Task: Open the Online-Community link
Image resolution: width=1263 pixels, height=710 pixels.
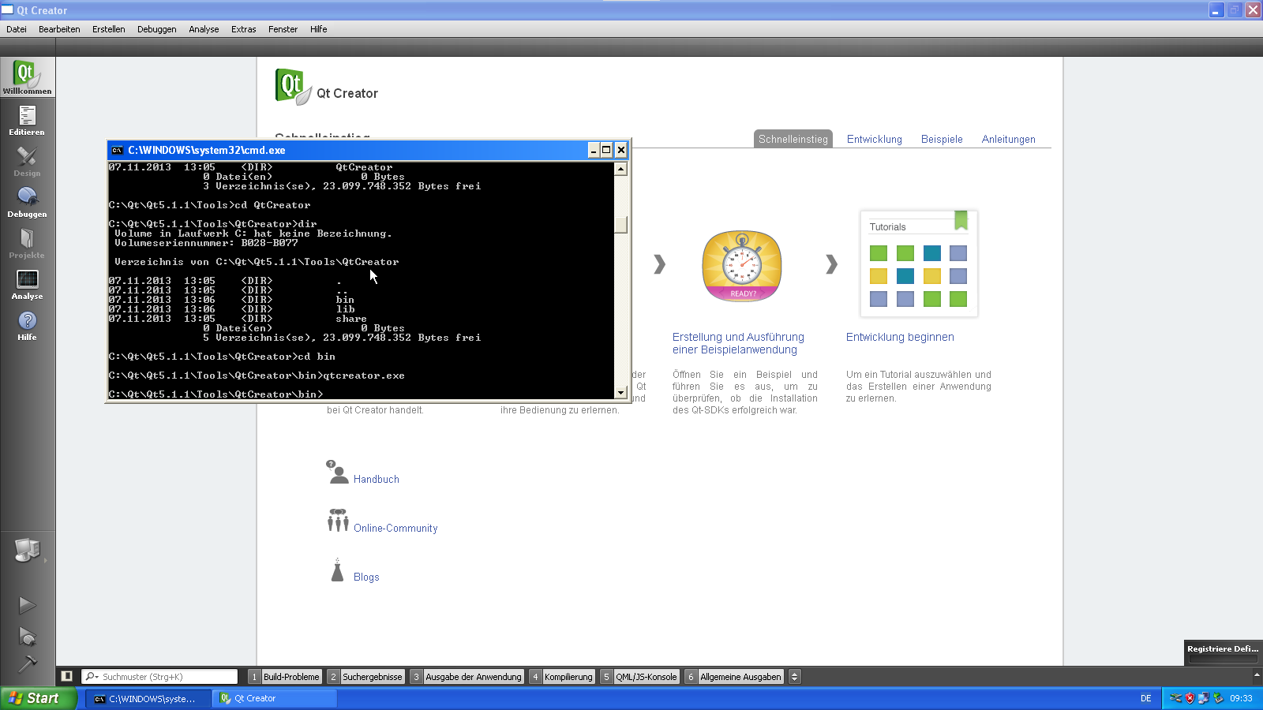Action: (x=395, y=529)
